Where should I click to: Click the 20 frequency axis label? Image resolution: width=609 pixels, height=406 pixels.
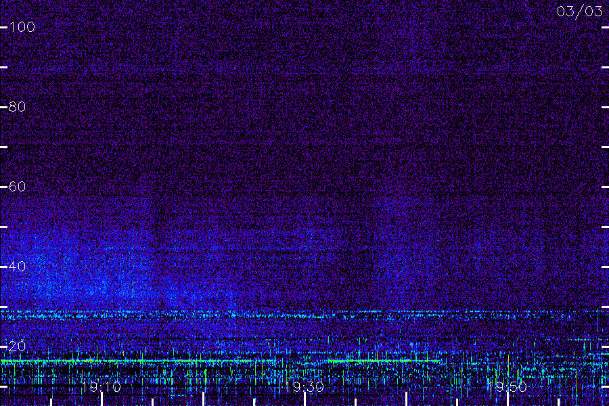coord(17,346)
